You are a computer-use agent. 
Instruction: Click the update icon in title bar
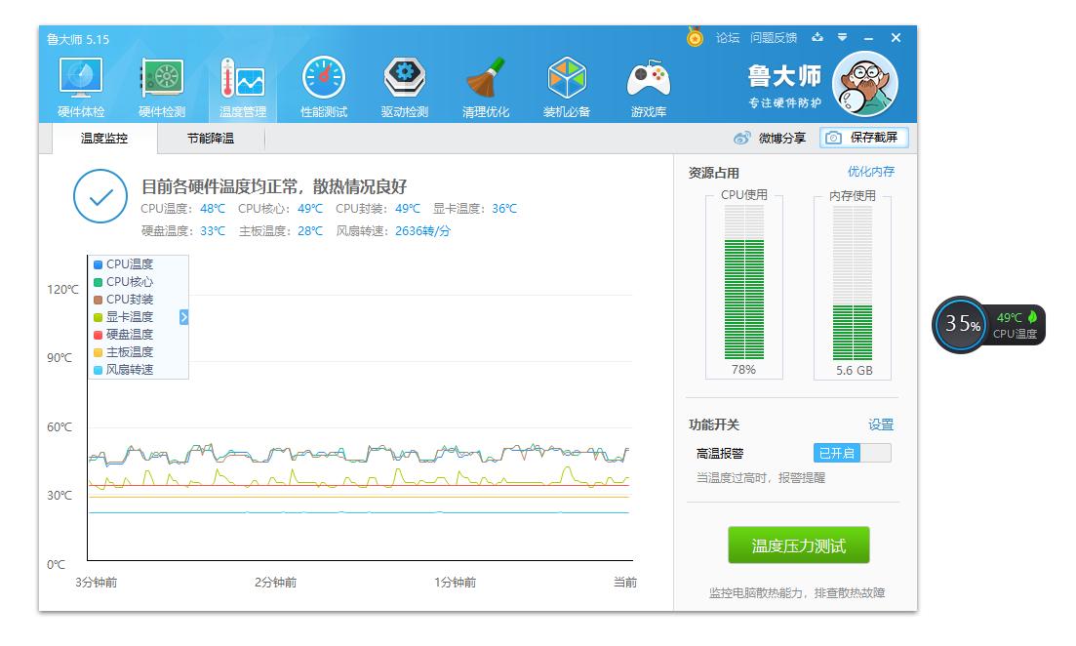817,38
